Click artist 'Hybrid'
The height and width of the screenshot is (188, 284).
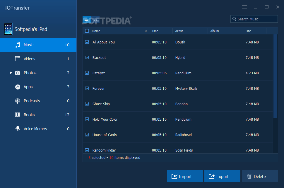(x=180, y=58)
